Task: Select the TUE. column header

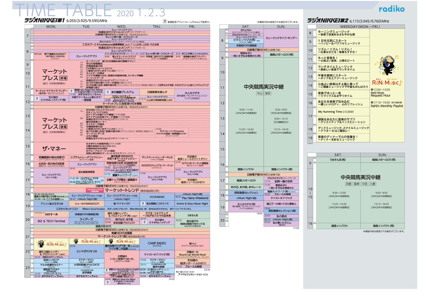Action: 86,26
